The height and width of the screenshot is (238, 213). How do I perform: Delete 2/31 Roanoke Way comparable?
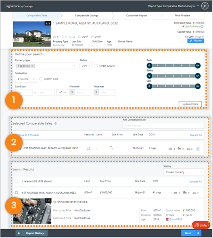pyautogui.click(x=198, y=149)
